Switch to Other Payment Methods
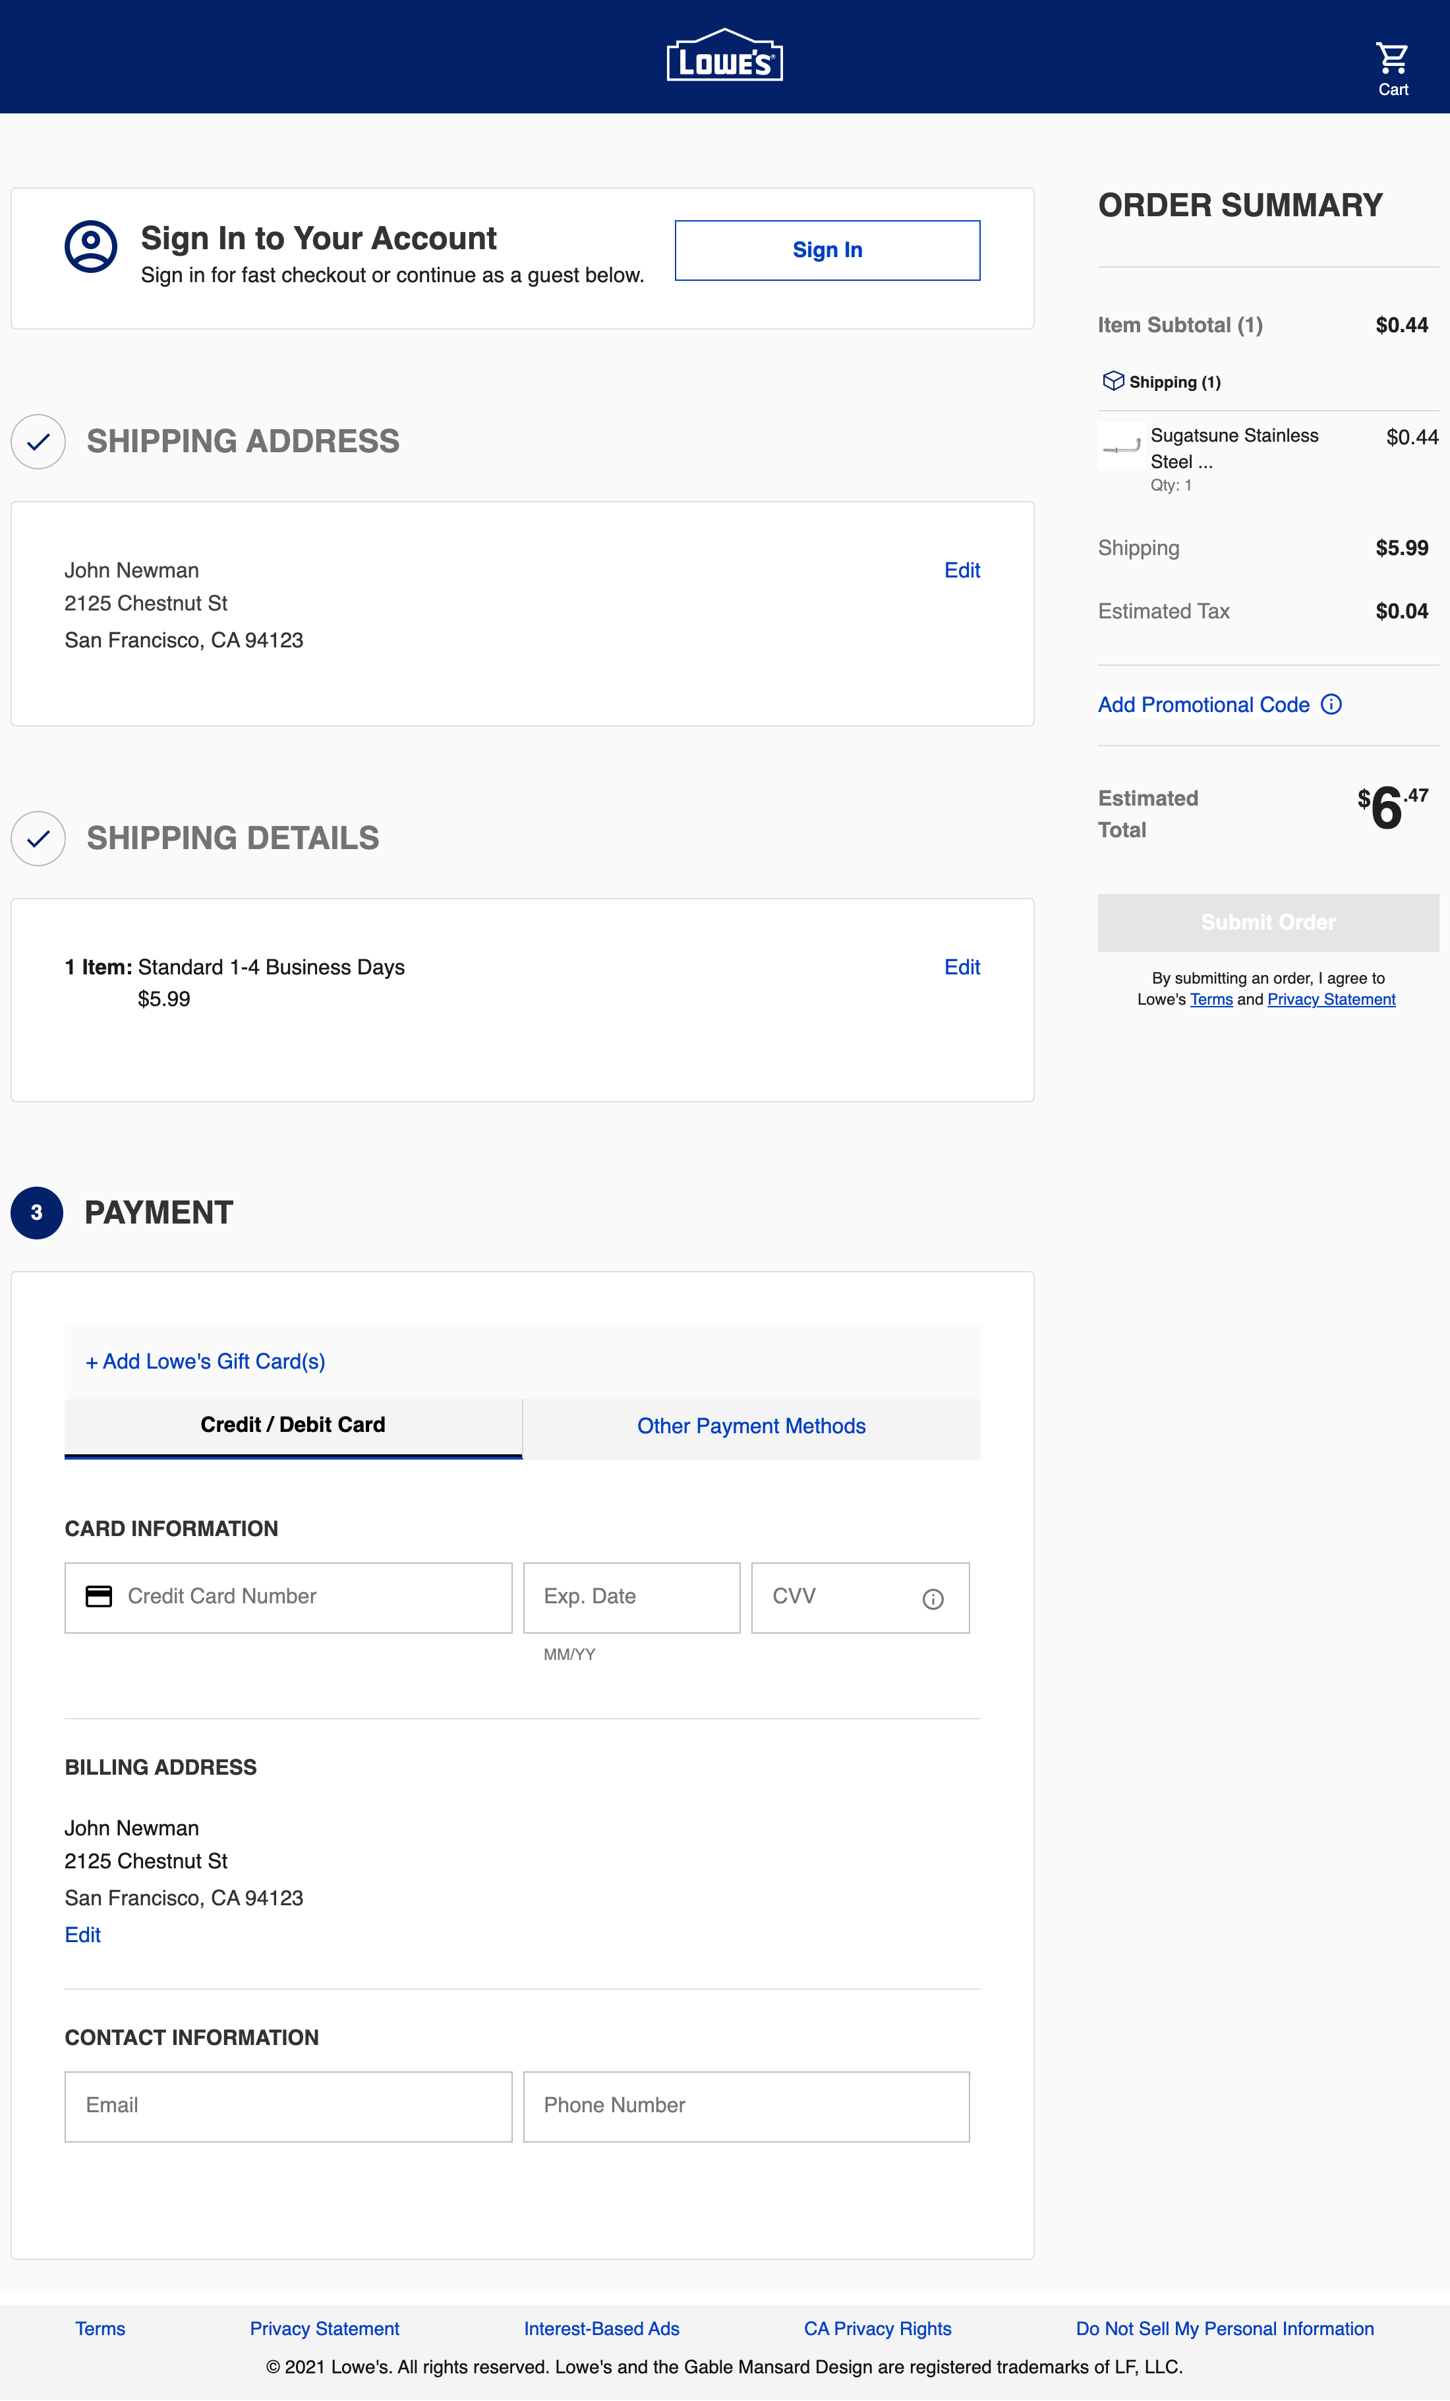The width and height of the screenshot is (1450, 2401). click(x=750, y=1425)
